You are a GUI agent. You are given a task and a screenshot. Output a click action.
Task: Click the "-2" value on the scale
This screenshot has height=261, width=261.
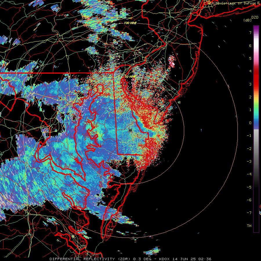pyautogui.click(x=249, y=149)
